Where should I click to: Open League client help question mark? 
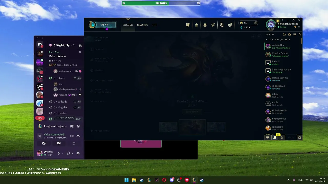pyautogui.click(x=282, y=20)
